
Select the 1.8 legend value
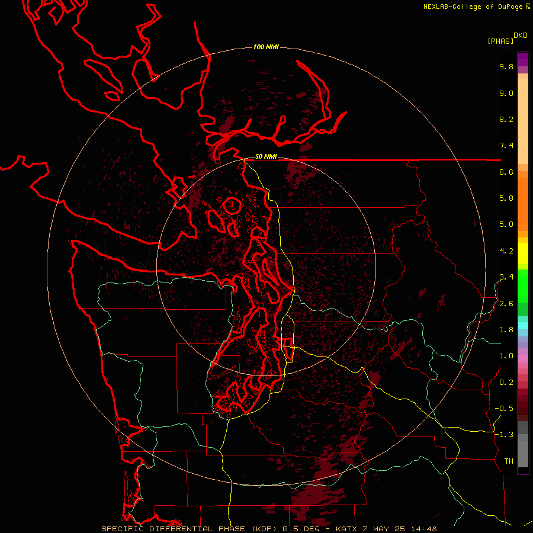[x=506, y=330]
